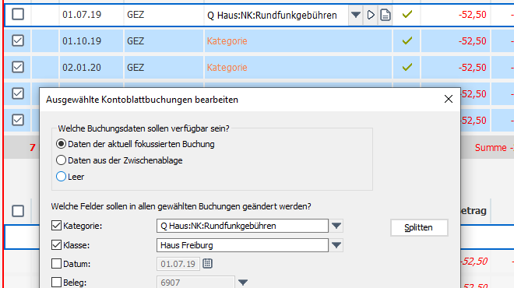Open the Beleg dropdown arrow
Screen dimensions: 514x288
[242, 282]
